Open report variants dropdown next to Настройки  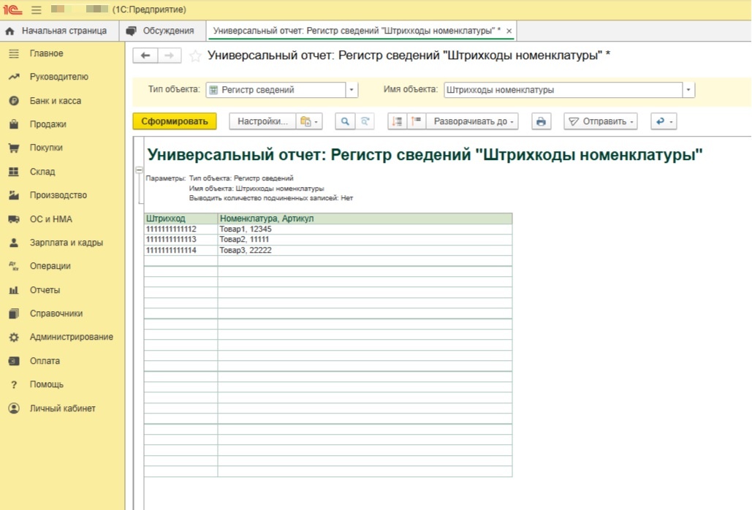(x=309, y=121)
